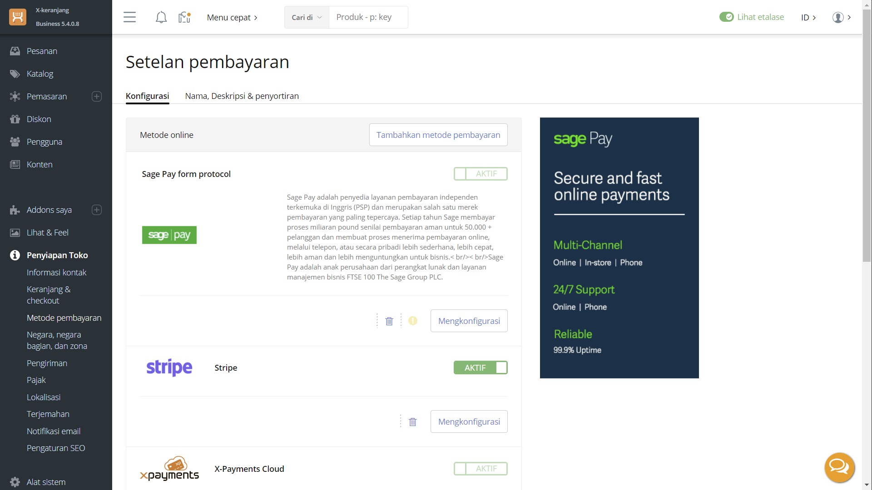The image size is (872, 490).
Task: Switch to Nama, Deskripsi & penyortiran tab
Action: tap(242, 96)
